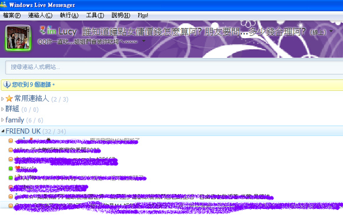Click the heart emoticon beside Nicole
This screenshot has height=222, width=343.
tap(18, 168)
